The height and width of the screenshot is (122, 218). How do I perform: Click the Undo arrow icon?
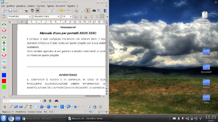click(61, 11)
